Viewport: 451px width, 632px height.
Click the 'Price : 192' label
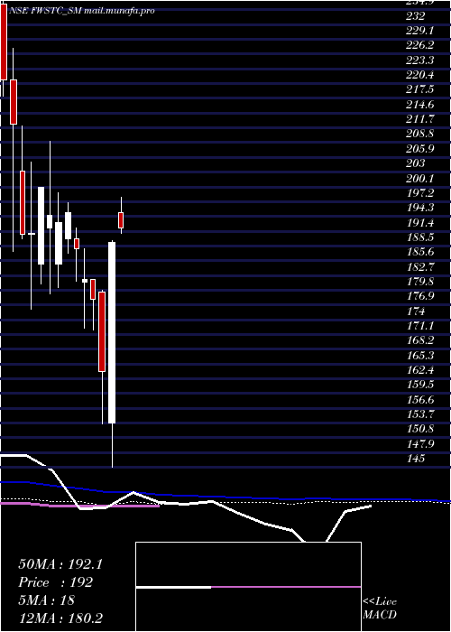56,582
